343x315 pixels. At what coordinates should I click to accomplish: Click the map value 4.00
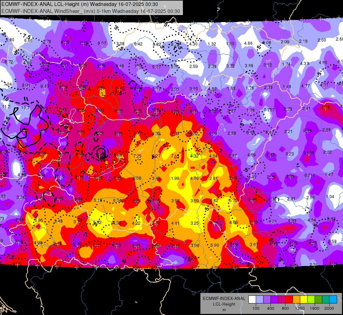pyautogui.click(x=194, y=178)
